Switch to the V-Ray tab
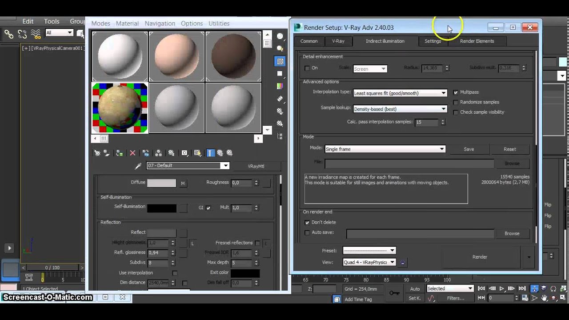Viewport: 569px width, 320px height. [338, 41]
